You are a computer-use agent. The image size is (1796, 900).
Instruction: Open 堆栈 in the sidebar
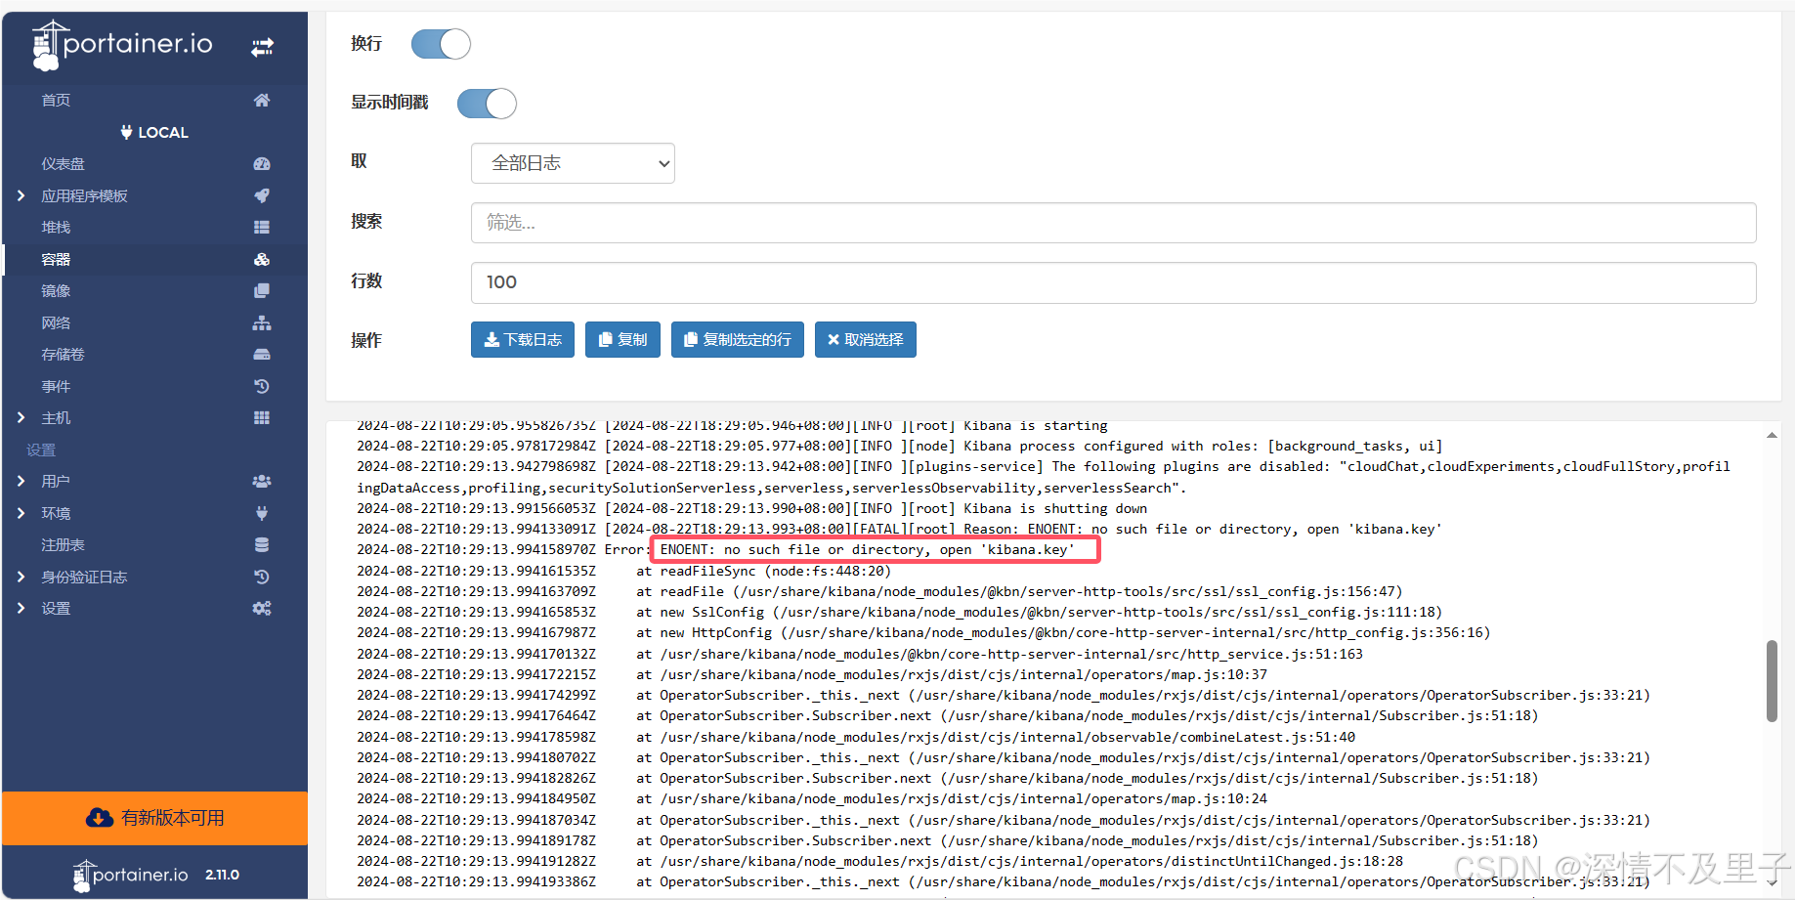56,227
